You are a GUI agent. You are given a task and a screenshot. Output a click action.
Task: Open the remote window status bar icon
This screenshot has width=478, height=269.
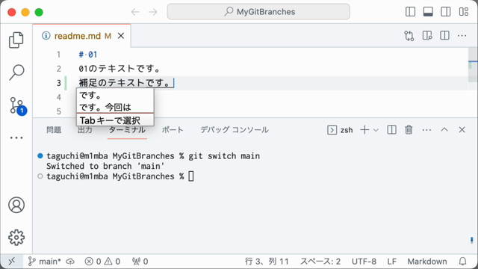point(12,262)
